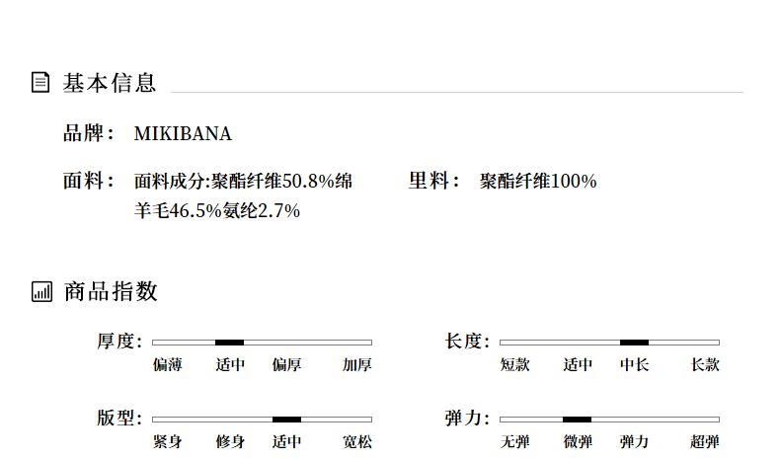Viewport: 780px width, 460px height.
Task: Select the 无弹 elasticity label
Action: point(515,442)
